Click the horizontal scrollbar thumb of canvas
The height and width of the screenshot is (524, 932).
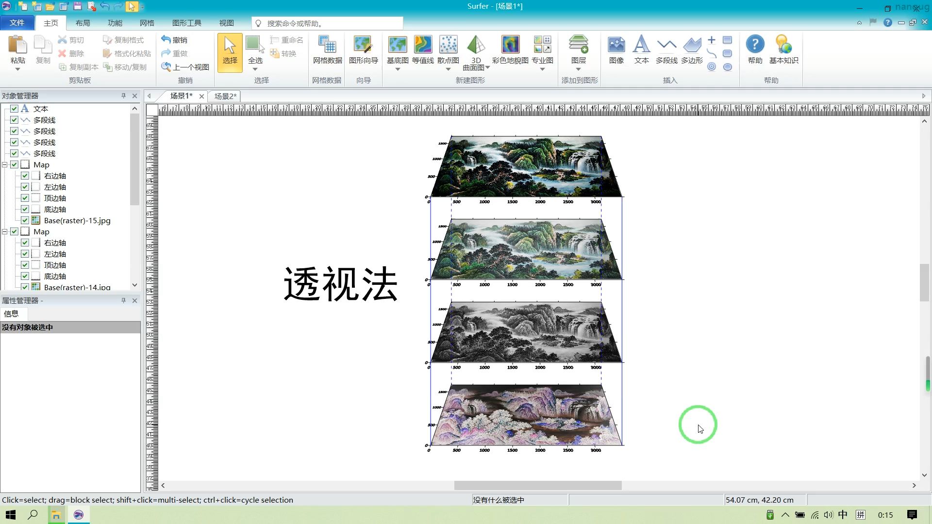538,485
